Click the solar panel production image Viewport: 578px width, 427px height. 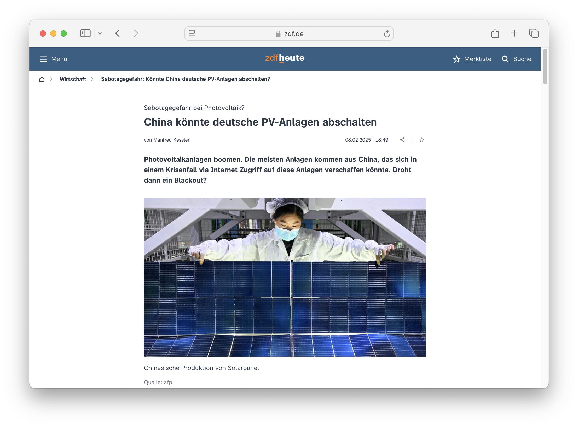pos(285,277)
